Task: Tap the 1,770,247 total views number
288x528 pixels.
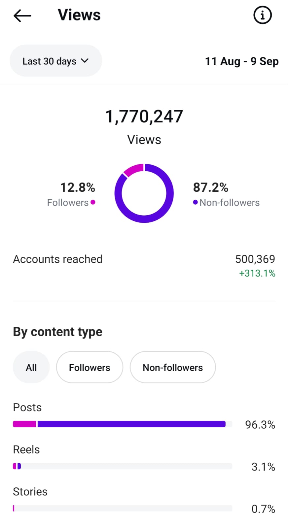Action: click(x=144, y=116)
